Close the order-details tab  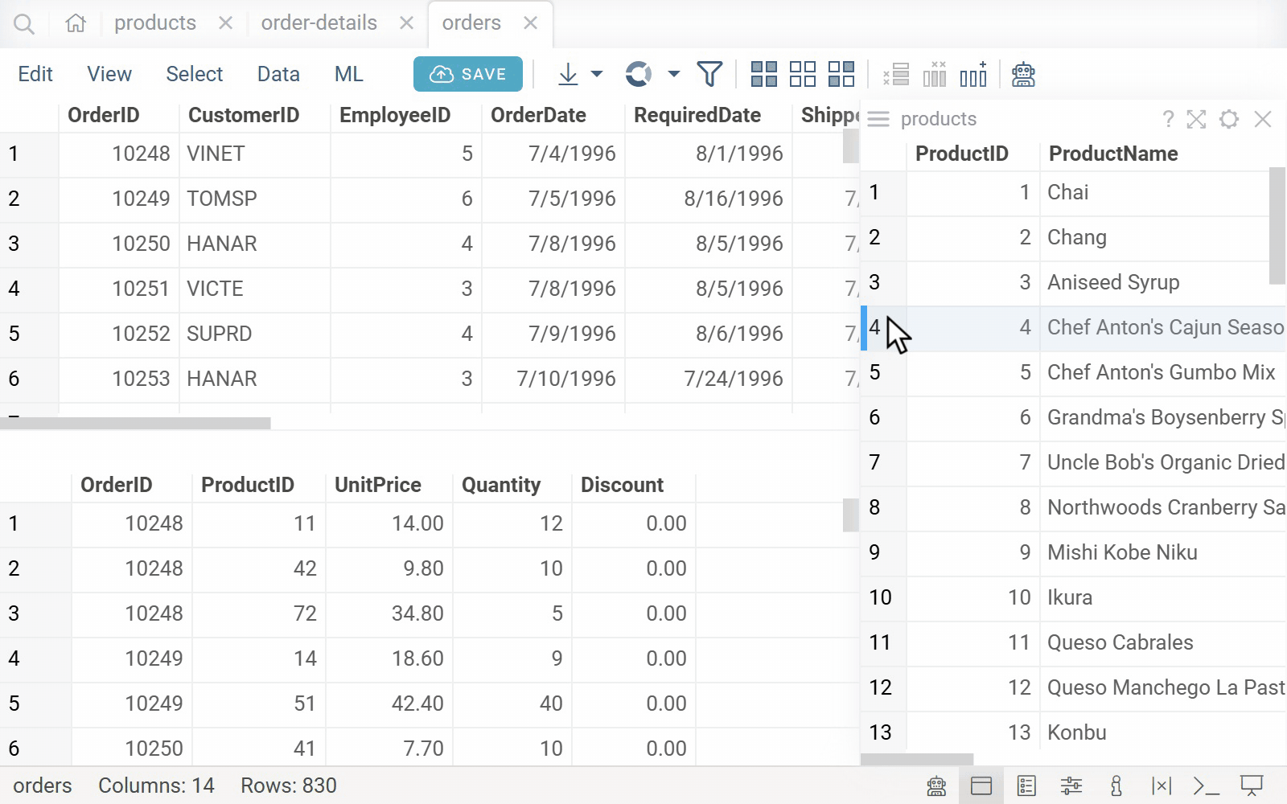click(x=407, y=23)
